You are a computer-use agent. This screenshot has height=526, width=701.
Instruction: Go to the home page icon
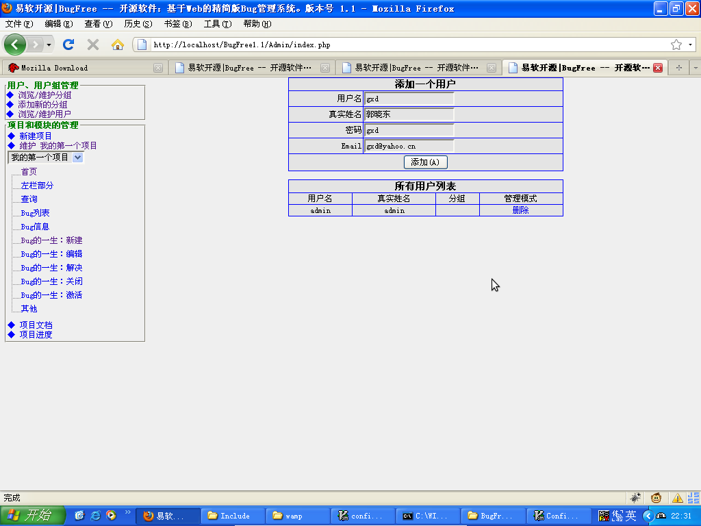(118, 45)
